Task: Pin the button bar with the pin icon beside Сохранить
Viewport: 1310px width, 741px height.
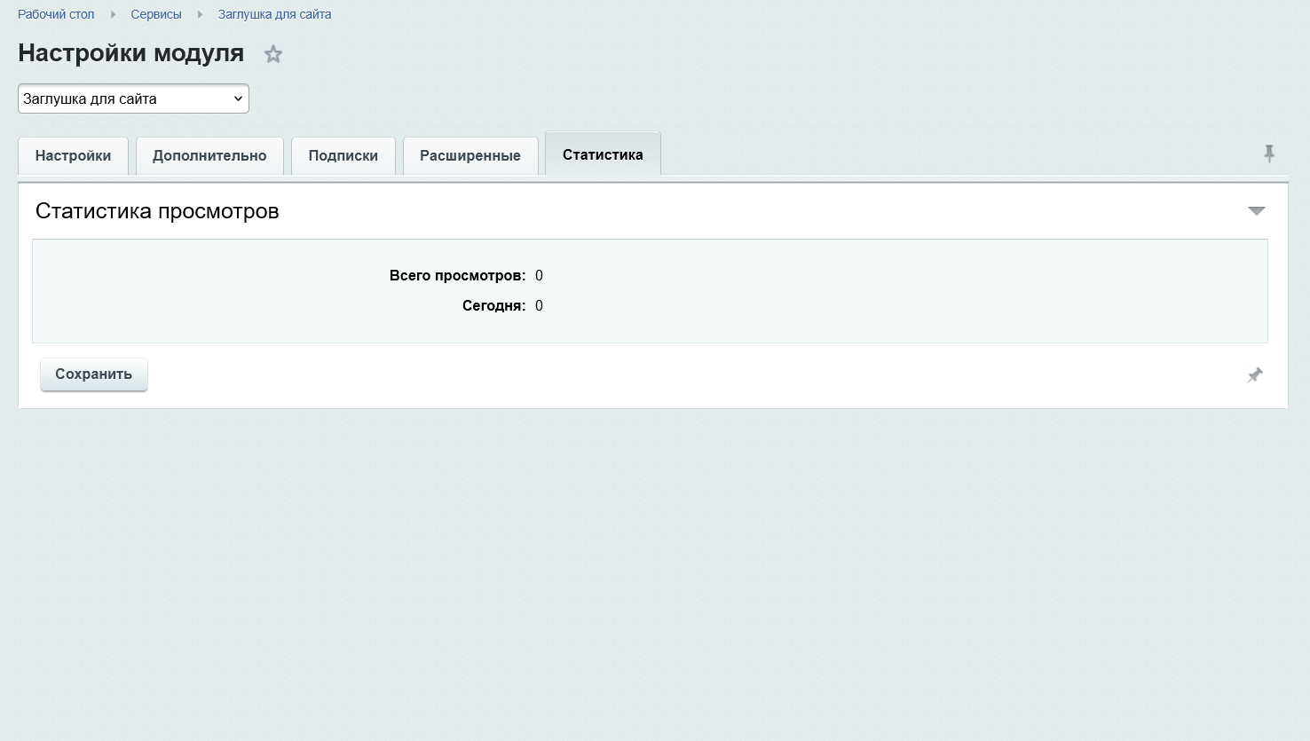Action: [x=1255, y=374]
